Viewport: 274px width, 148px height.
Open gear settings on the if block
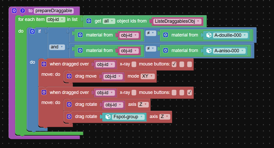32,31
